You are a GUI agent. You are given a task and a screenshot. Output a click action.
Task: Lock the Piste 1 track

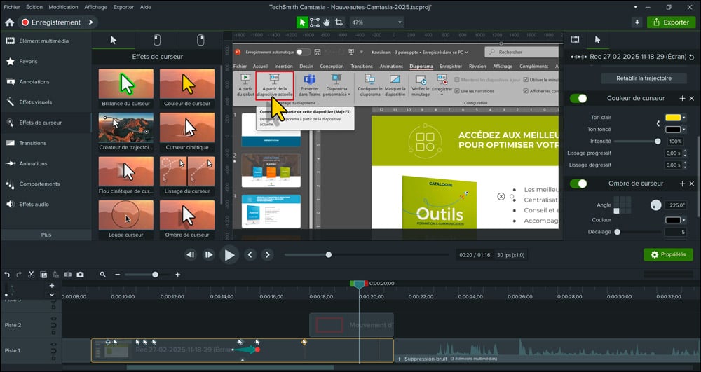(54, 357)
